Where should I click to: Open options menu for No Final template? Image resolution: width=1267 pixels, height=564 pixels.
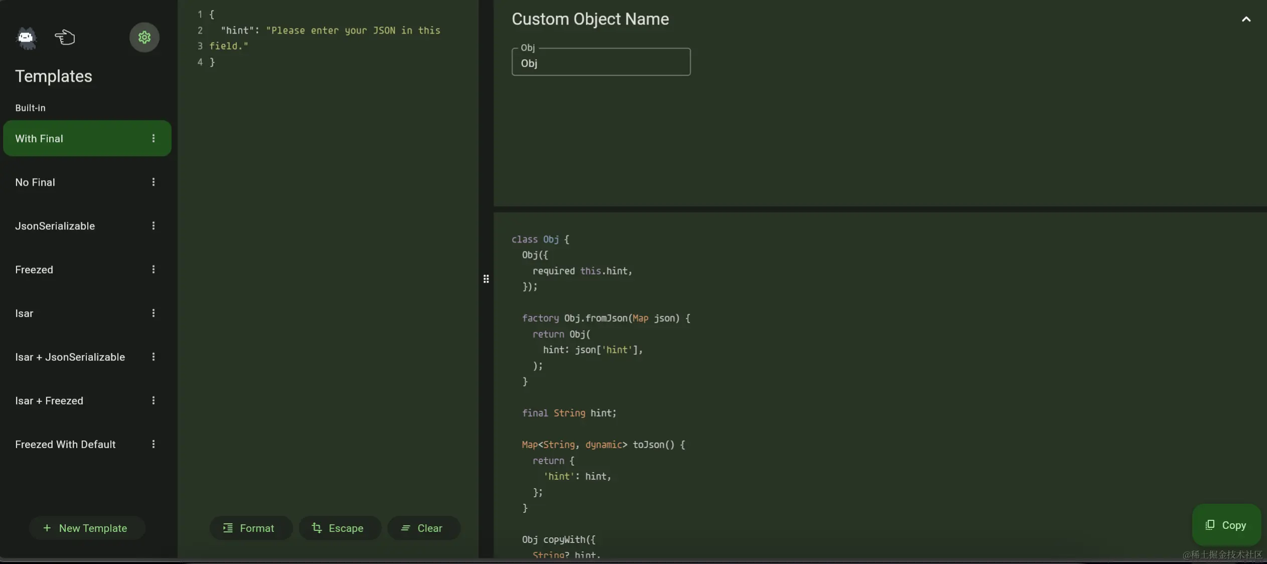tap(153, 182)
